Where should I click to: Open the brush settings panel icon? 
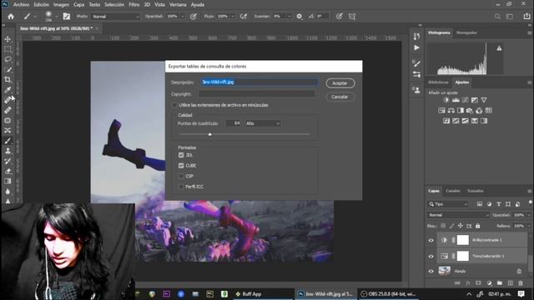(x=67, y=17)
